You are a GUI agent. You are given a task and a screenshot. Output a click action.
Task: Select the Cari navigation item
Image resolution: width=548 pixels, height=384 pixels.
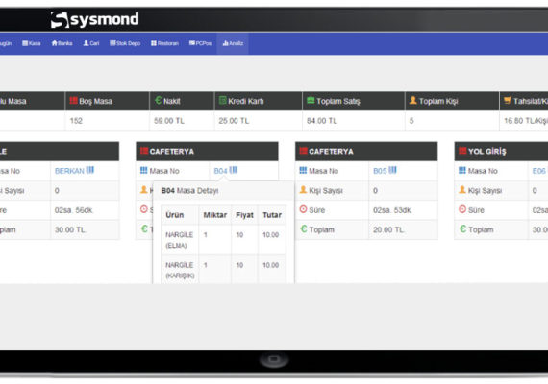click(x=91, y=43)
